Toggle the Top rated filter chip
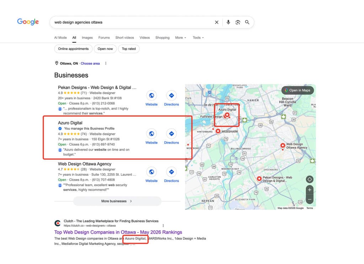 [x=129, y=49]
